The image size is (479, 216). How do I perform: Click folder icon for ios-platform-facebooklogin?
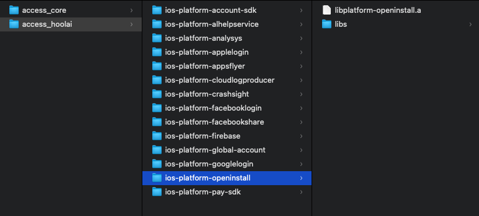pyautogui.click(x=157, y=108)
